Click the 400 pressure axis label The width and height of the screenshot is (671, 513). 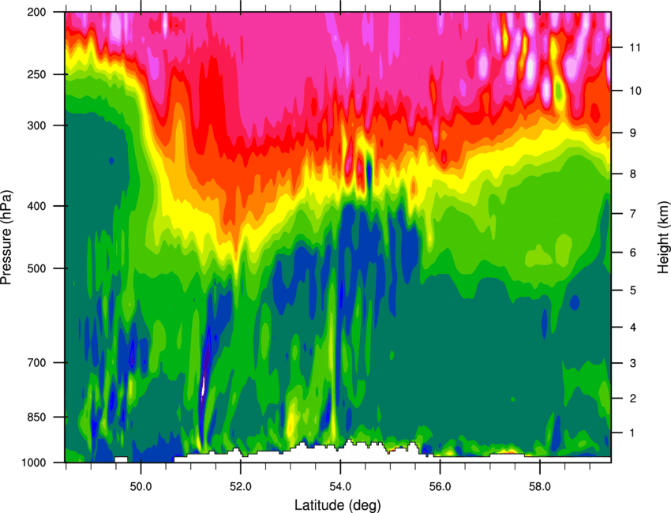(x=36, y=206)
